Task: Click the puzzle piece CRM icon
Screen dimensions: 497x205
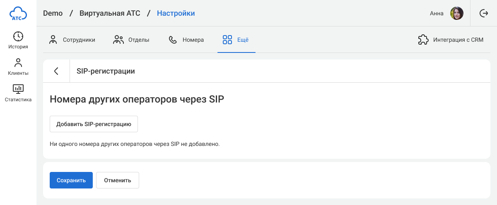Action: pyautogui.click(x=423, y=40)
